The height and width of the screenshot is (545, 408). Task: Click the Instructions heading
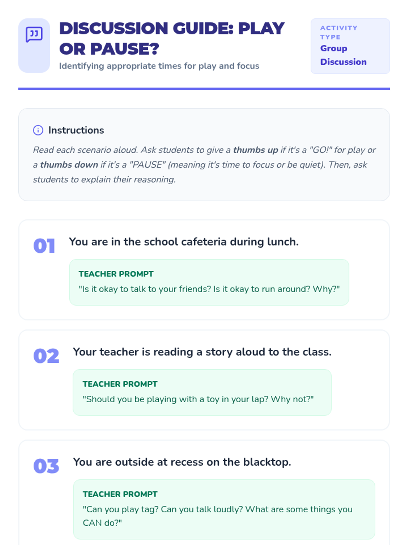pos(76,130)
